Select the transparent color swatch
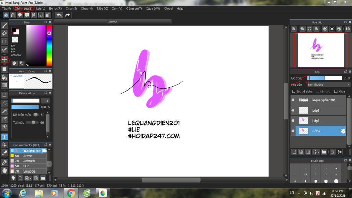 click(15, 39)
